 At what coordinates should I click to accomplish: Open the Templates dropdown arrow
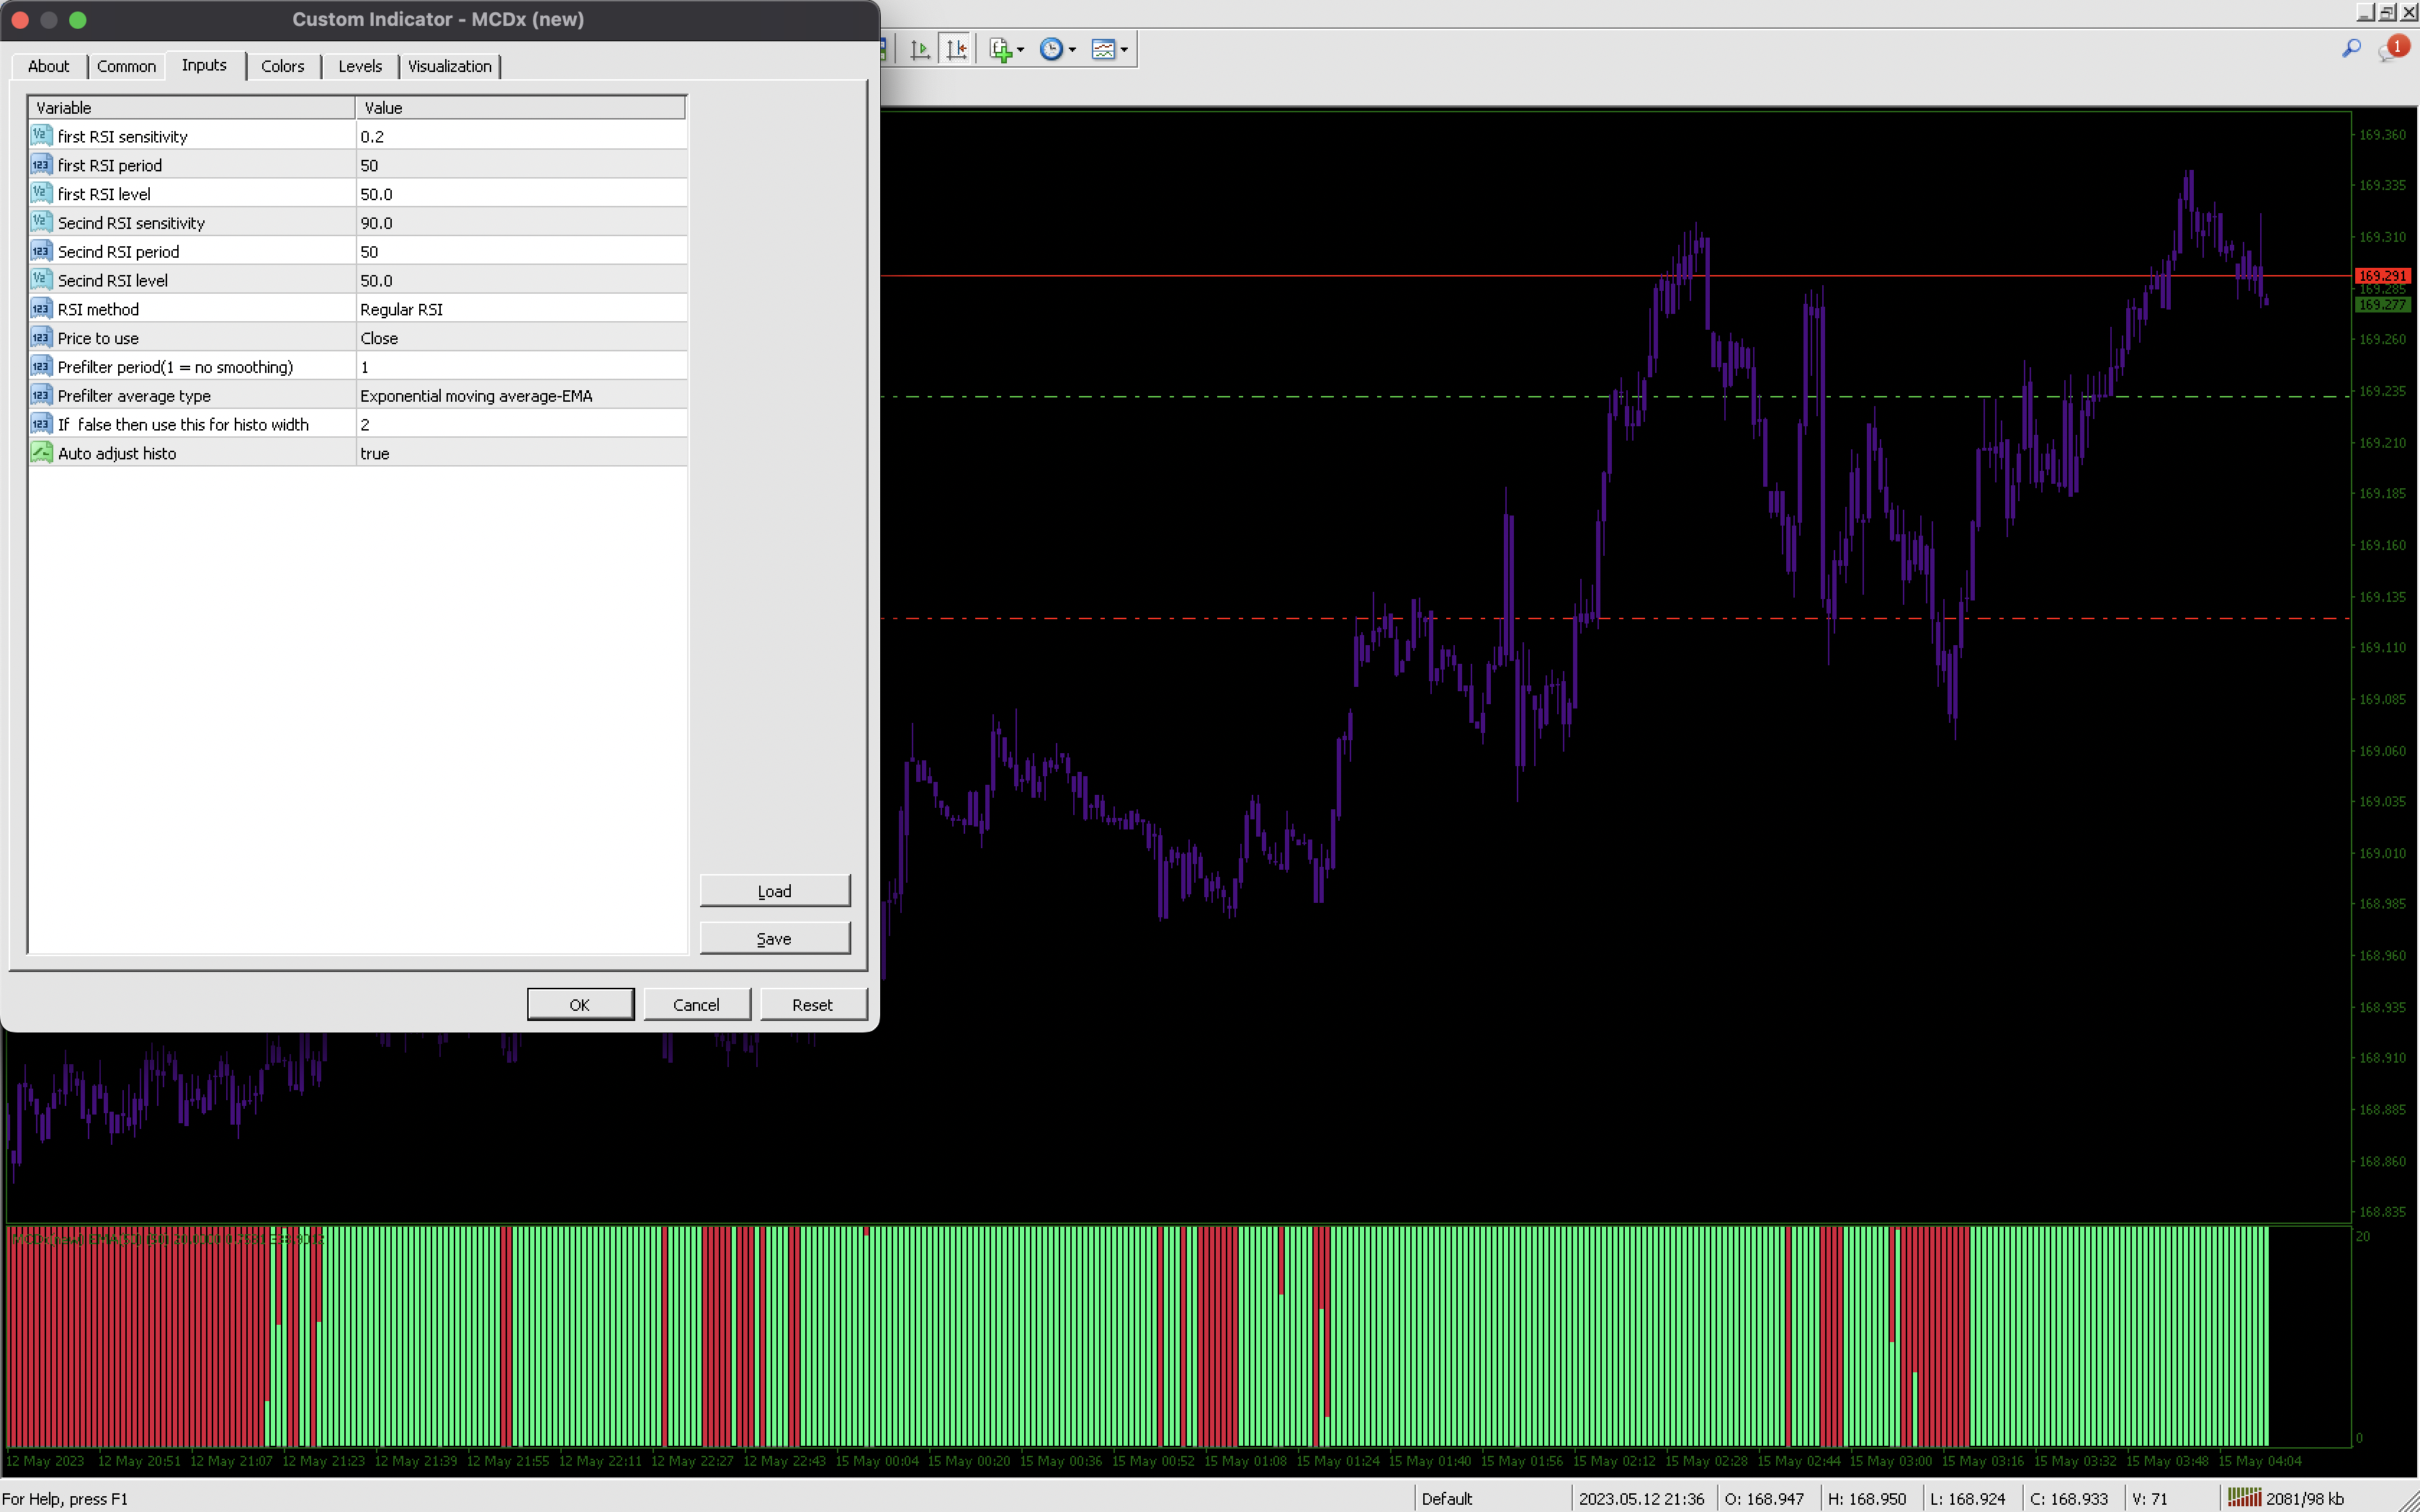(x=1124, y=50)
